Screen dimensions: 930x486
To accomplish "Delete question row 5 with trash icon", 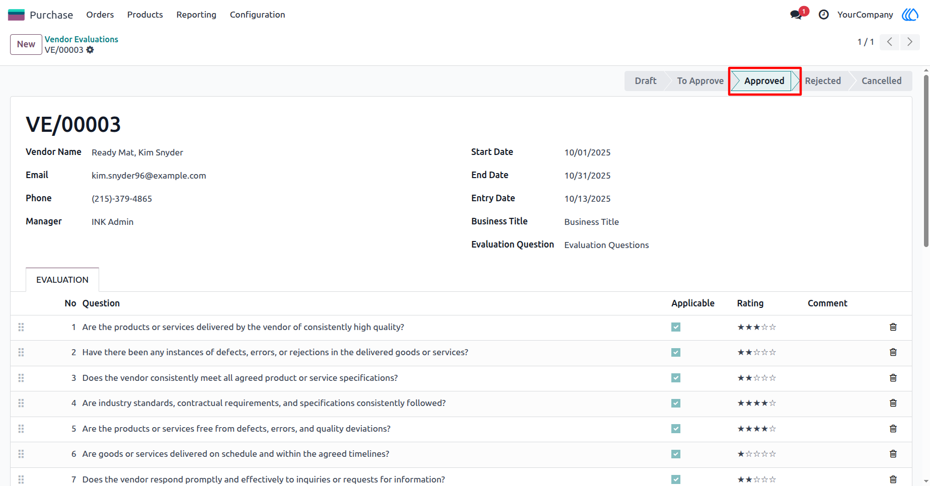I will (x=893, y=429).
